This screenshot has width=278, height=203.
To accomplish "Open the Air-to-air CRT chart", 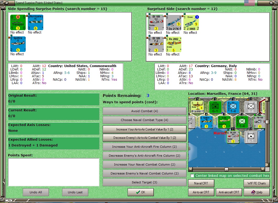I will (201, 192).
